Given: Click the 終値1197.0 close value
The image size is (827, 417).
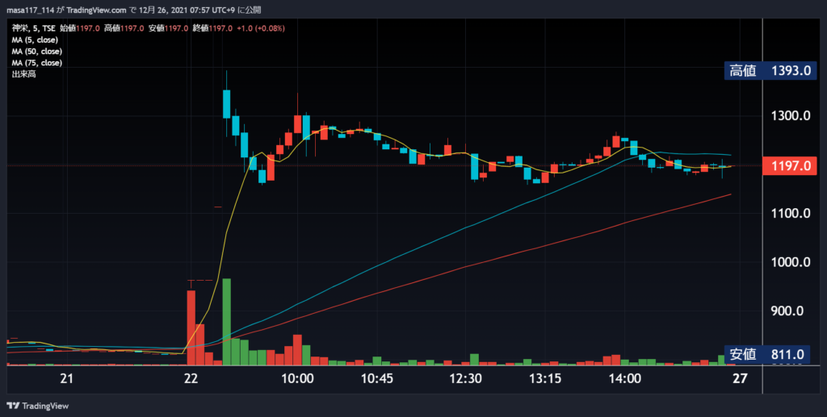Looking at the screenshot, I should point(212,28).
